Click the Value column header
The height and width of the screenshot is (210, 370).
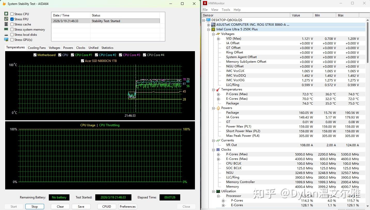click(301, 15)
